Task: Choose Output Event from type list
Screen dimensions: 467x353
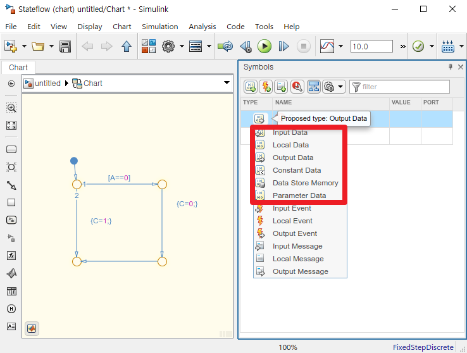Action: click(x=300, y=233)
